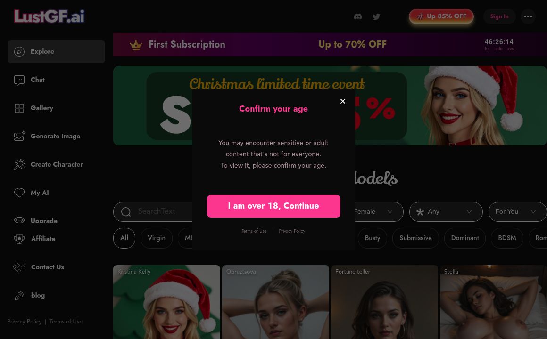Confirm with I am over 18, Continue
The image size is (547, 339).
pyautogui.click(x=273, y=206)
